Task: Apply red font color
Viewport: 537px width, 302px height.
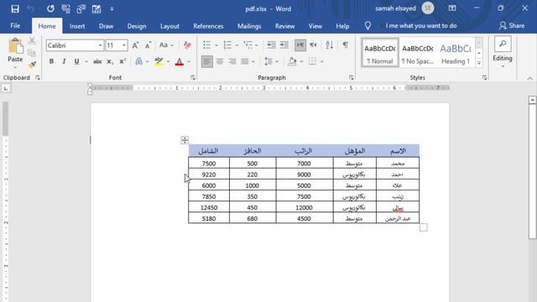Action: pyautogui.click(x=179, y=62)
